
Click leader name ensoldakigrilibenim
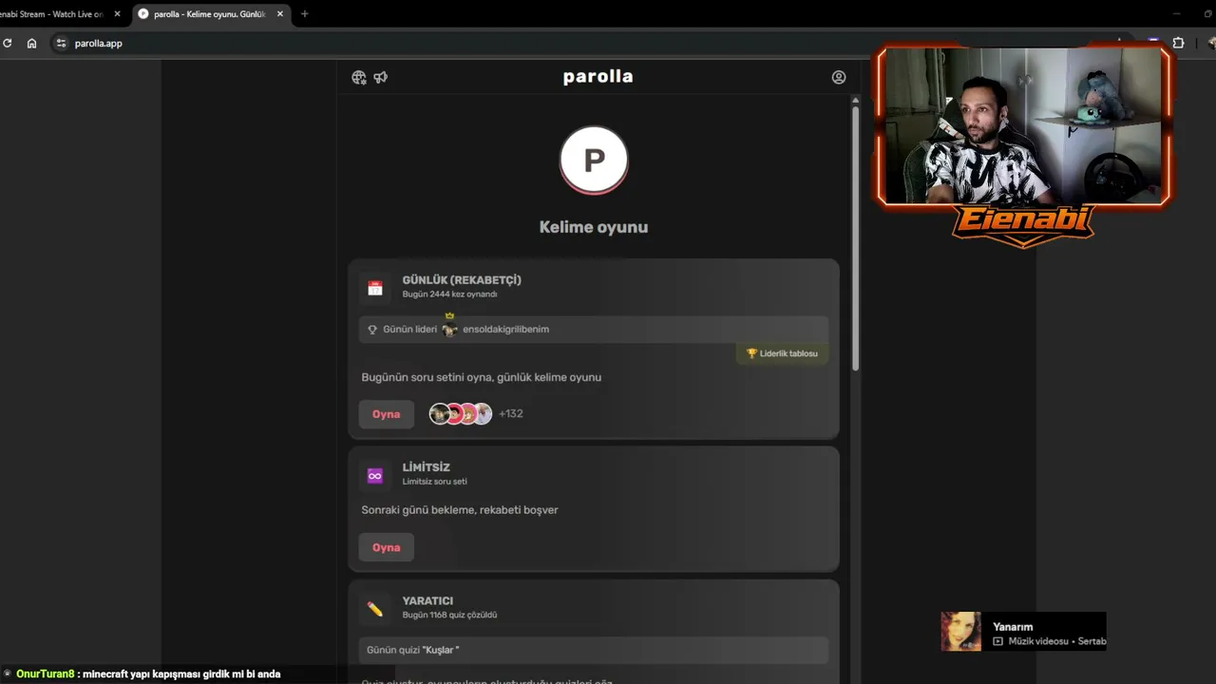click(505, 330)
